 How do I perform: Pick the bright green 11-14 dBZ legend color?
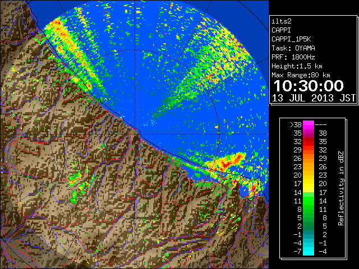309,201
